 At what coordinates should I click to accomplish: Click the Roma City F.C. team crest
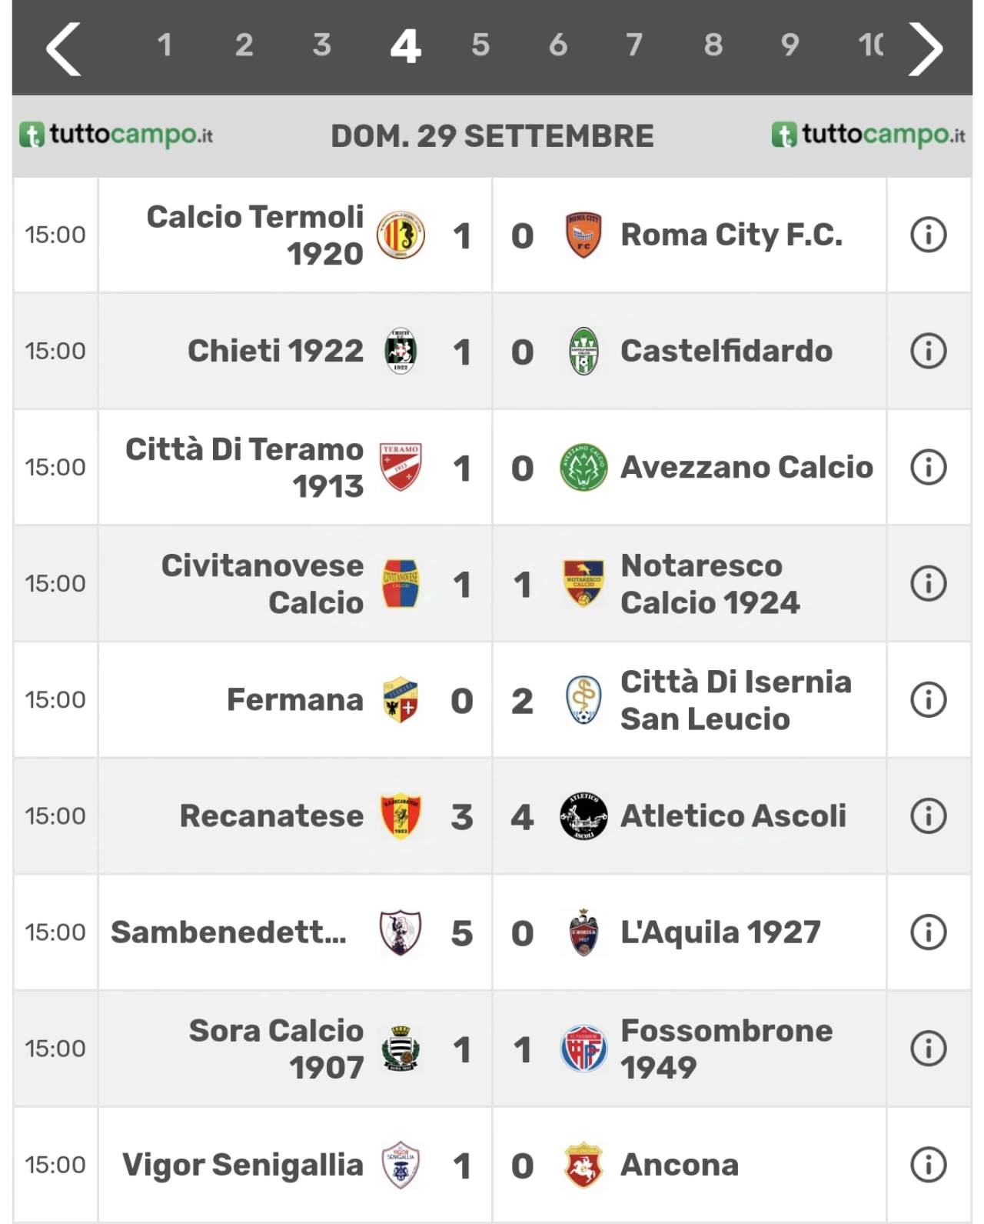[x=583, y=235]
